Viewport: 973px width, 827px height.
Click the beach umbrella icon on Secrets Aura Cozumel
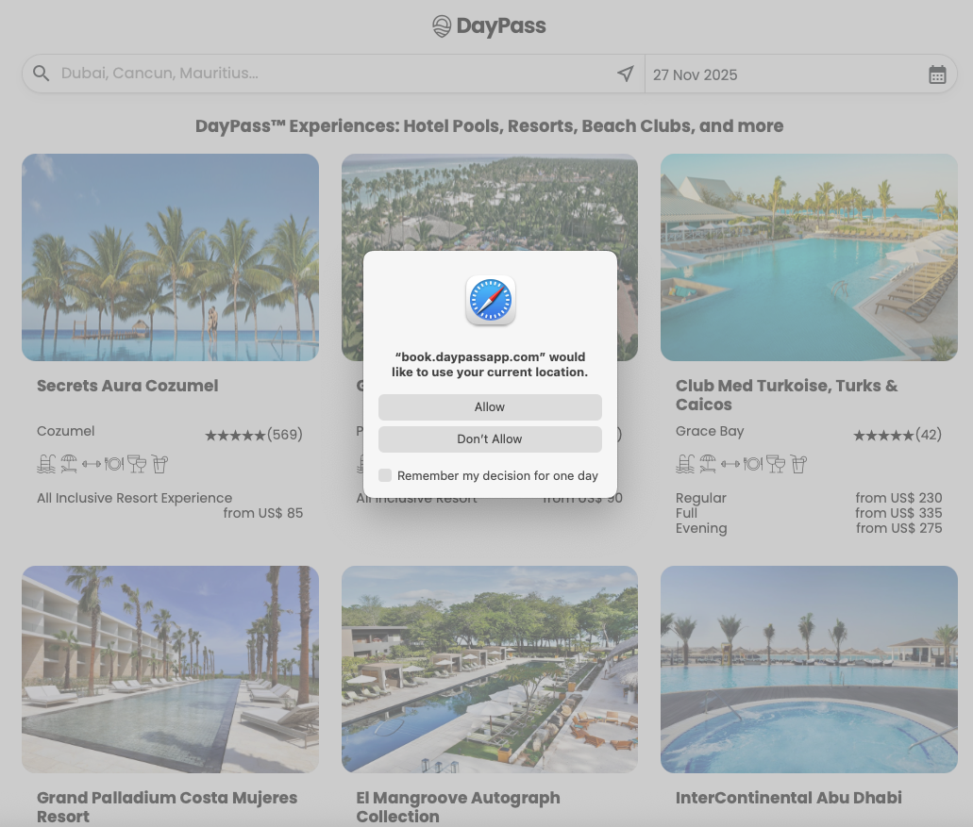[69, 464]
